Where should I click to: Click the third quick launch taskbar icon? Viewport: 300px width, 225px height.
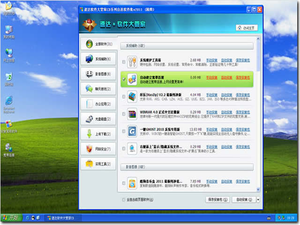coord(38,217)
